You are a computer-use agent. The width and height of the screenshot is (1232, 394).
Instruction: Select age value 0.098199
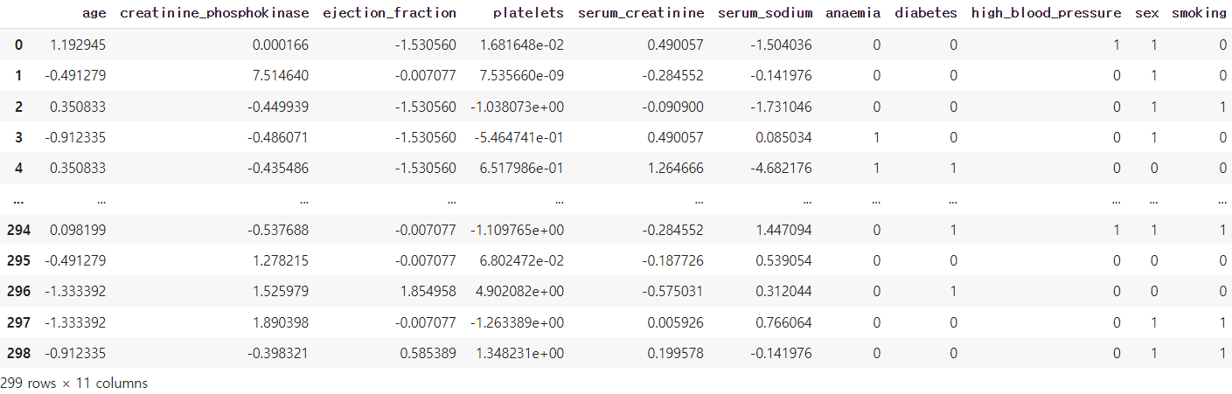[x=78, y=230]
